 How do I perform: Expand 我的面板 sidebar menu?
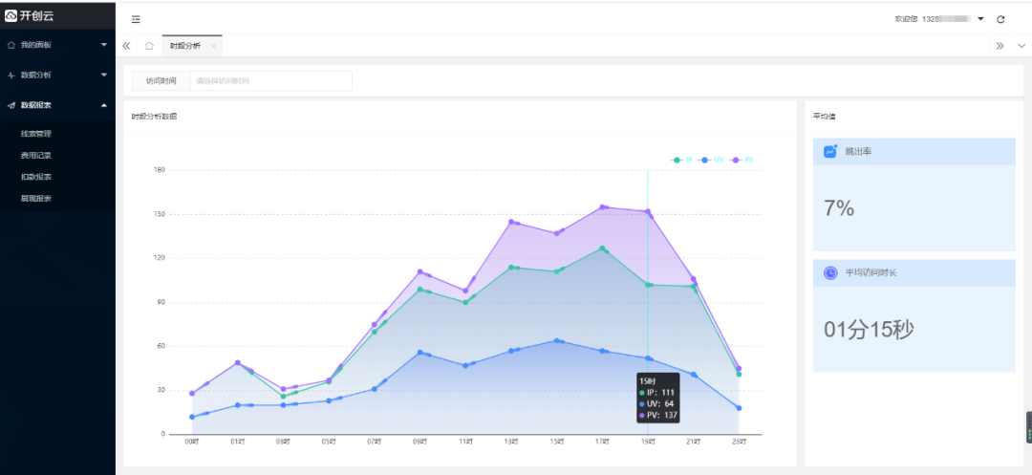point(57,45)
